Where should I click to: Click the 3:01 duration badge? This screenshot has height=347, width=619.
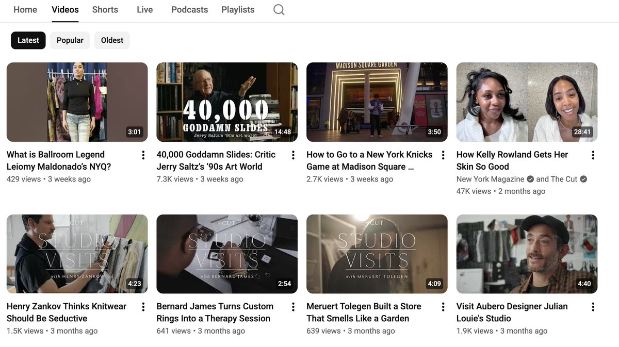coord(135,132)
